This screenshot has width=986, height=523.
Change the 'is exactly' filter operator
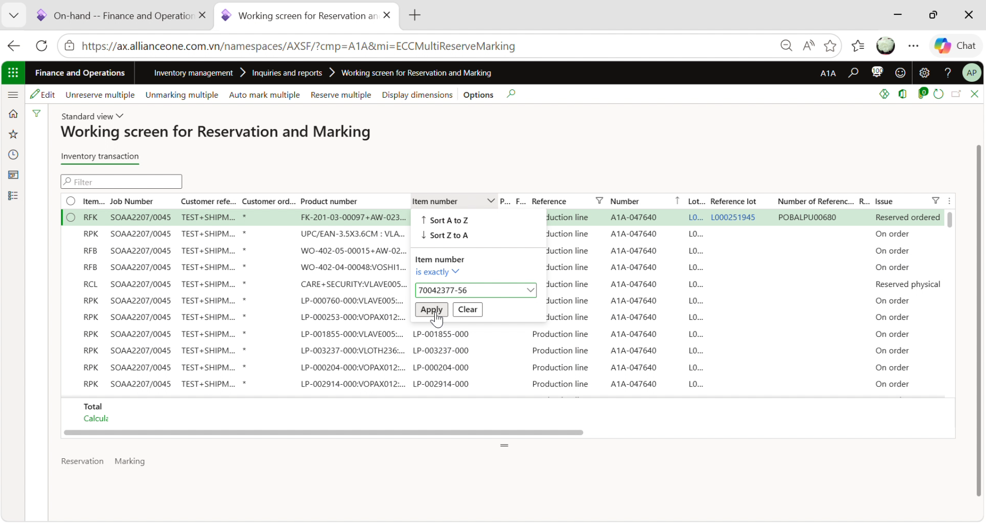[437, 272]
